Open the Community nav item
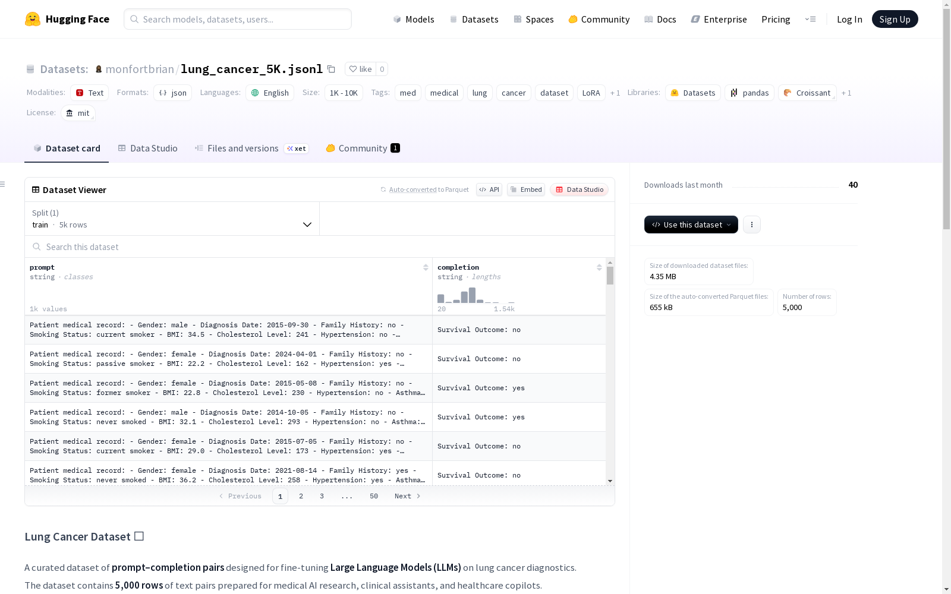951x594 pixels. (599, 19)
